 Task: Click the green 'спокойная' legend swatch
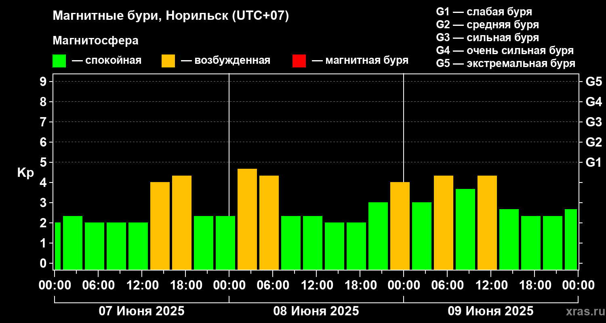59,61
